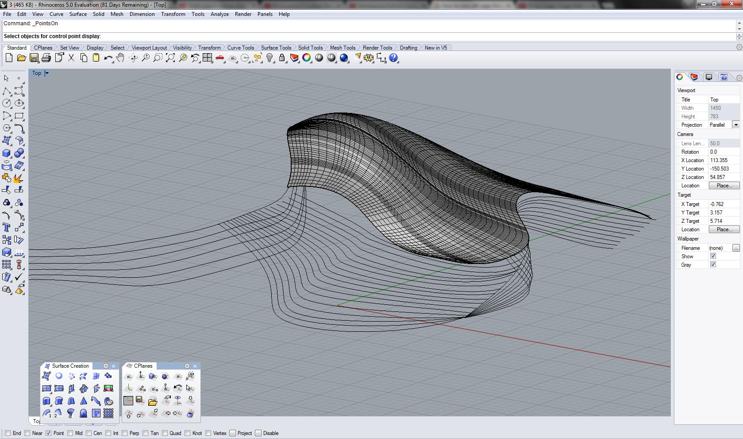Screen dimensions: 743x439
Task: Select the Box solid tool
Action: pos(7,153)
